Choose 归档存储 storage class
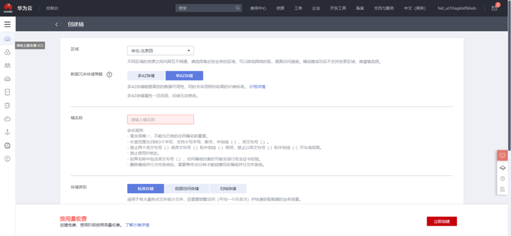Screen dimensions: 511x236 228,188
